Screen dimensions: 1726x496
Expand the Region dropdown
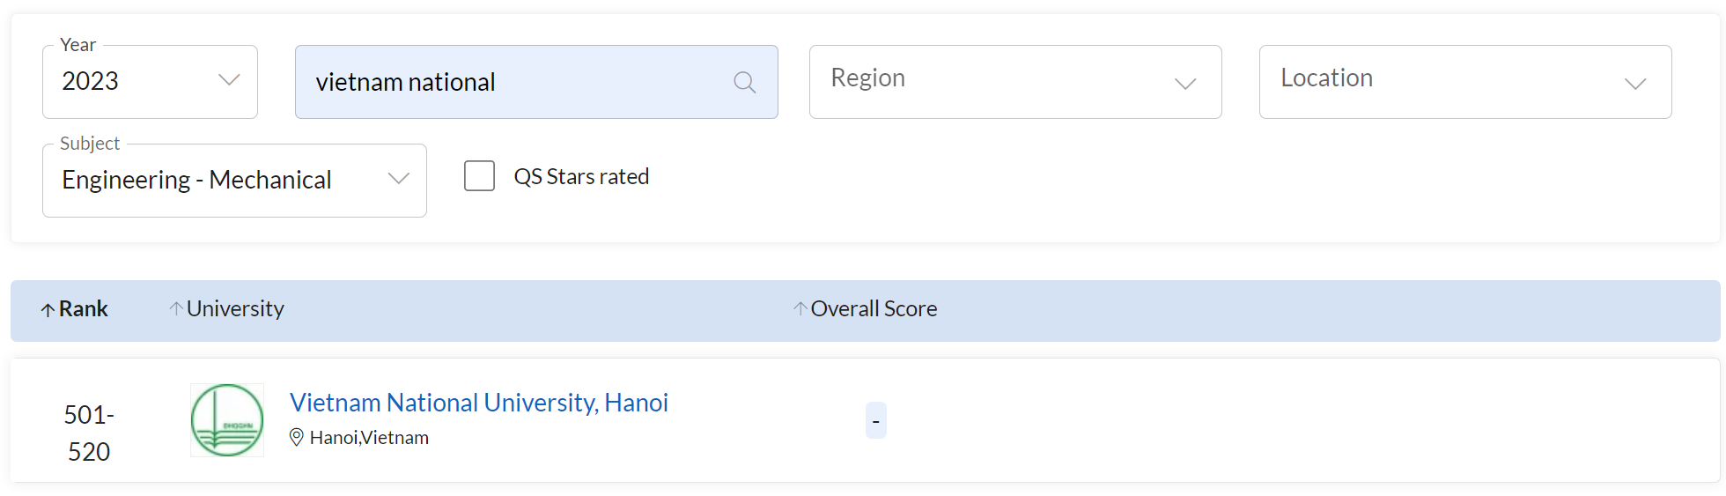coord(1014,82)
